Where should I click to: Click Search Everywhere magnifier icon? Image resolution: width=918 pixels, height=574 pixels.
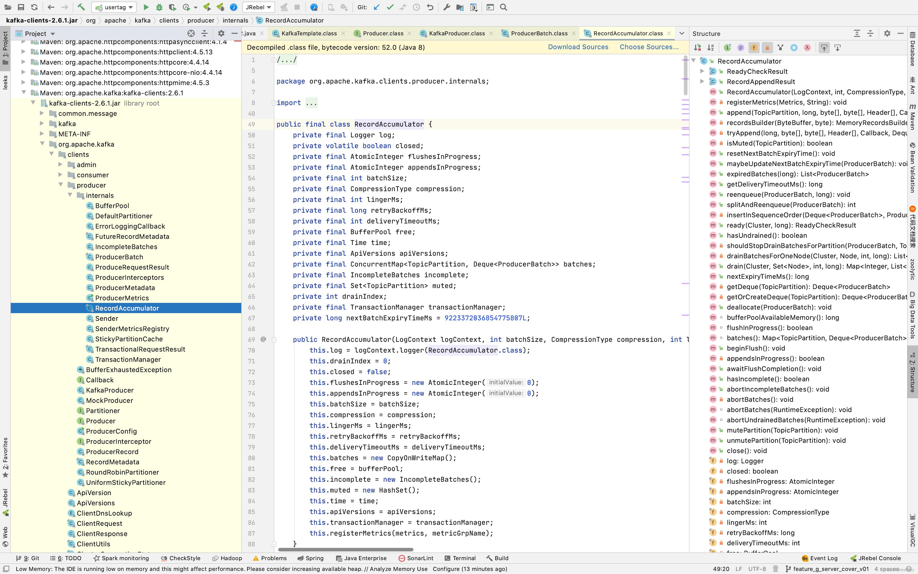point(503,7)
